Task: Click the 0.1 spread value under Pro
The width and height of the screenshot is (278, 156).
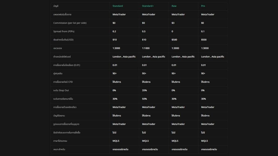Action: point(203,31)
